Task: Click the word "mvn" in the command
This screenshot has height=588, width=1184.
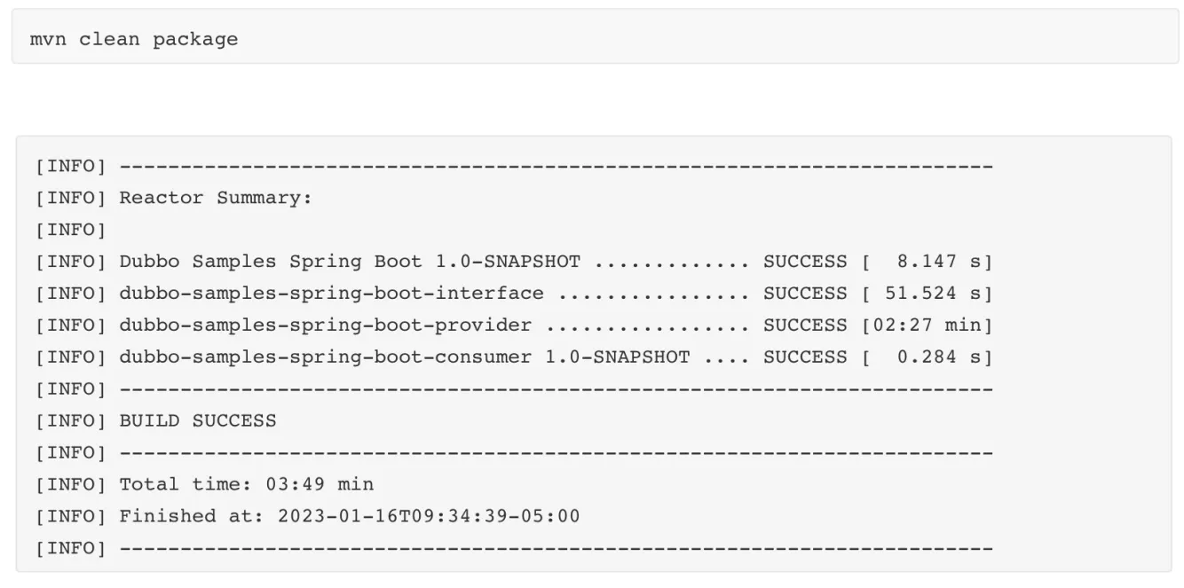Action: pos(48,39)
